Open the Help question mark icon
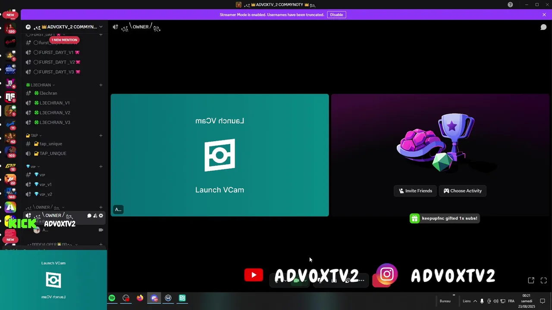Image resolution: width=552 pixels, height=310 pixels. coord(510,5)
